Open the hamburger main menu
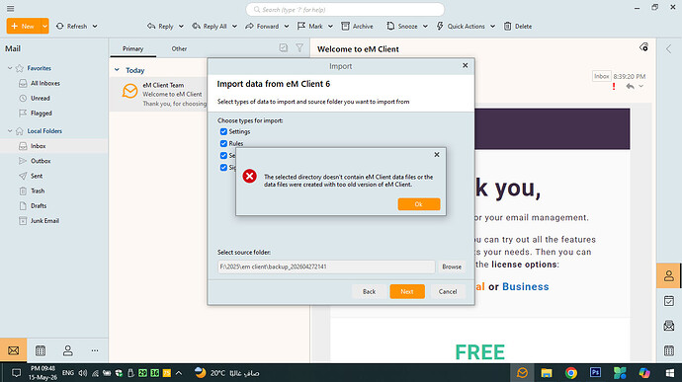The width and height of the screenshot is (682, 382). click(11, 9)
